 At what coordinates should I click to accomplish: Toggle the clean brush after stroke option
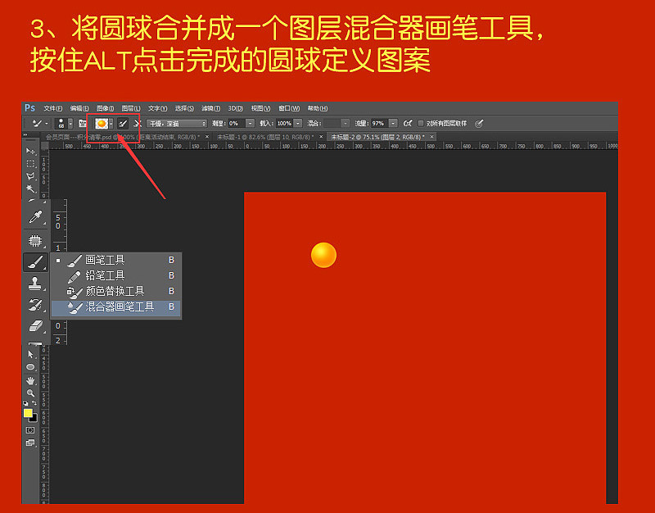138,123
